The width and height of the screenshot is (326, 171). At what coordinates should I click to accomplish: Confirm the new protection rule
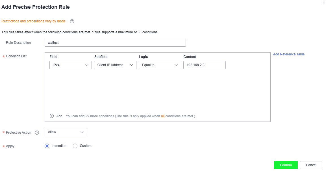click(286, 165)
